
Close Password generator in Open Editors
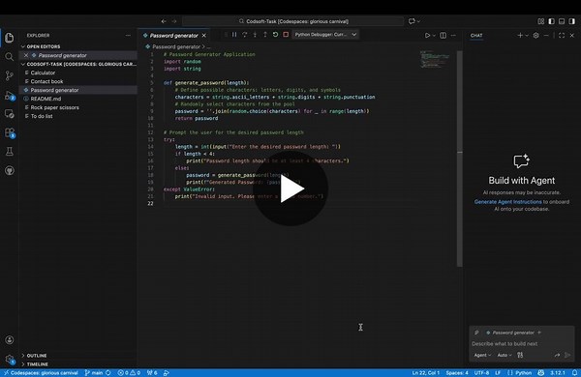(26, 55)
